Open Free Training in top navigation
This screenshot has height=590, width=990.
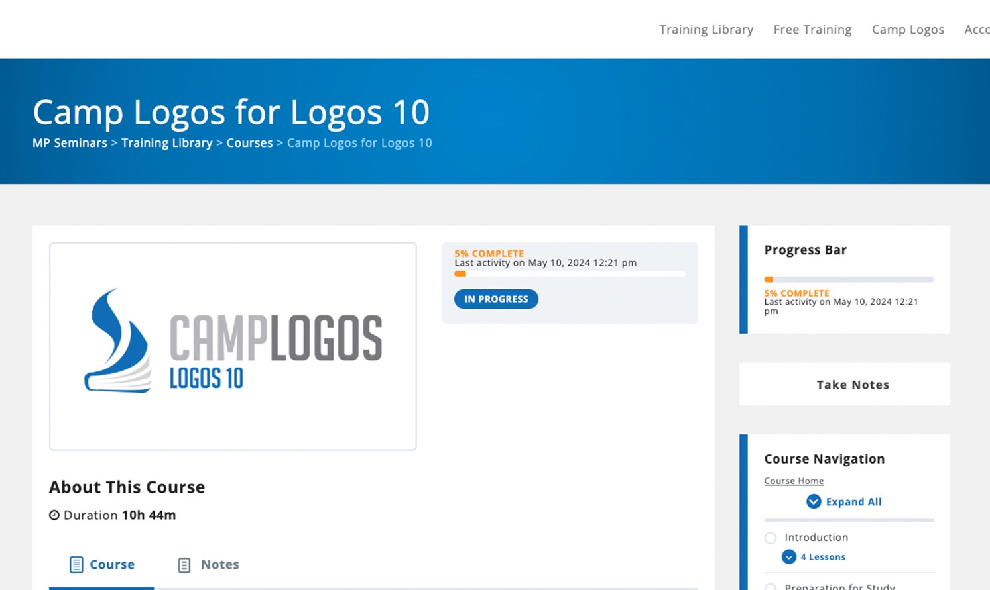click(x=812, y=30)
